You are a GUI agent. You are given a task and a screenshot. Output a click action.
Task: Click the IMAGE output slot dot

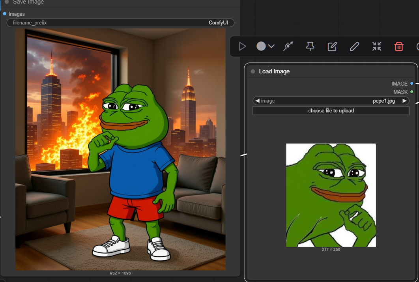pos(412,84)
